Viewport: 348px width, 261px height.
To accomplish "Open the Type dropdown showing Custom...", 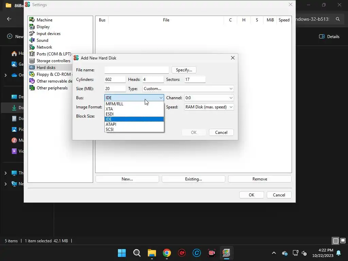I will tap(188, 89).
